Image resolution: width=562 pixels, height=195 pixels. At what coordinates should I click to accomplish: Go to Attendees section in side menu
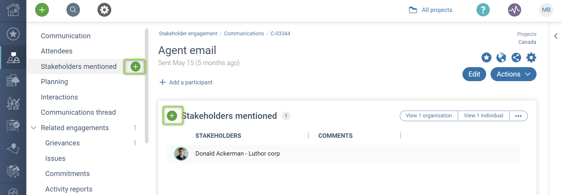pyautogui.click(x=56, y=51)
